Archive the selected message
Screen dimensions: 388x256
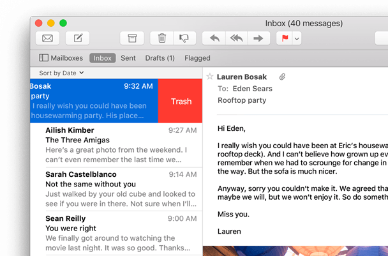132,38
